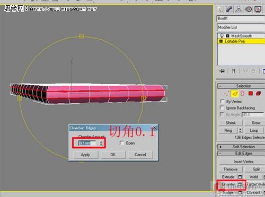
Task: Click the Chamfer Amount spinner arrows
Action: 101,143
